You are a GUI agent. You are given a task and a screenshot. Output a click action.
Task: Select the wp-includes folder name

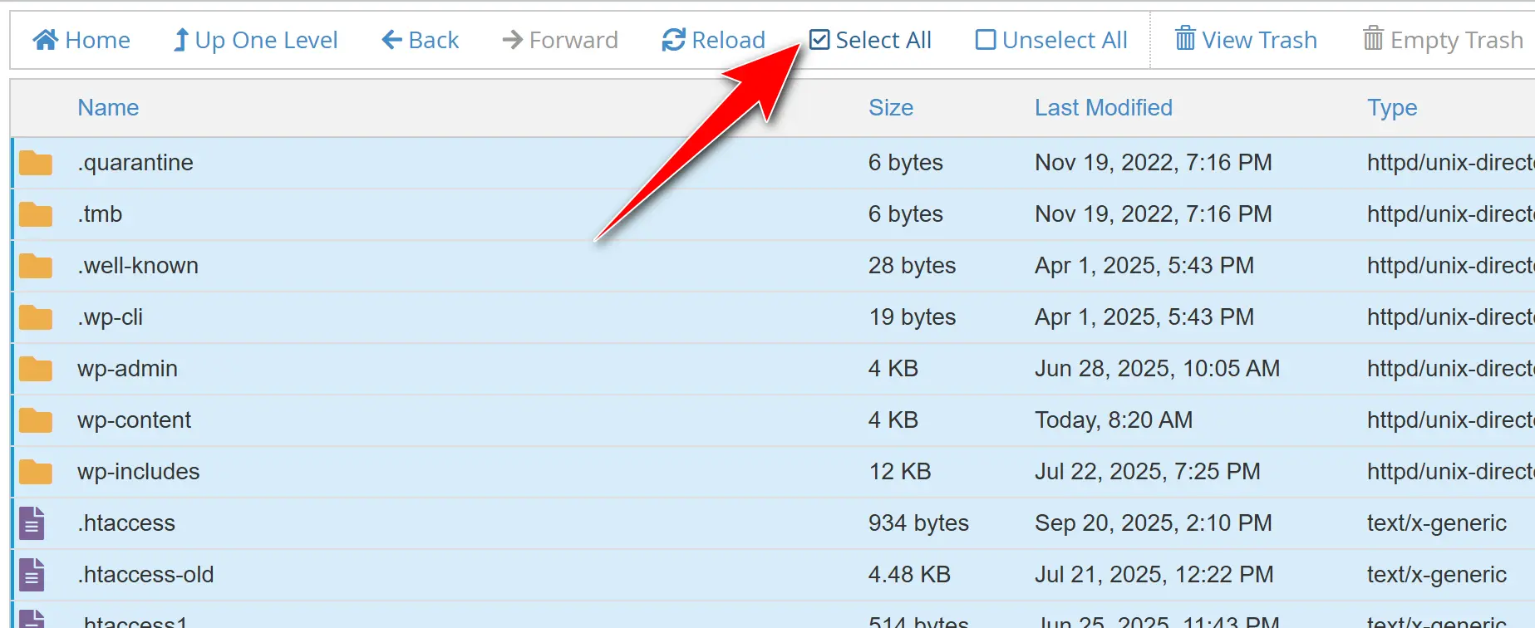coord(138,472)
